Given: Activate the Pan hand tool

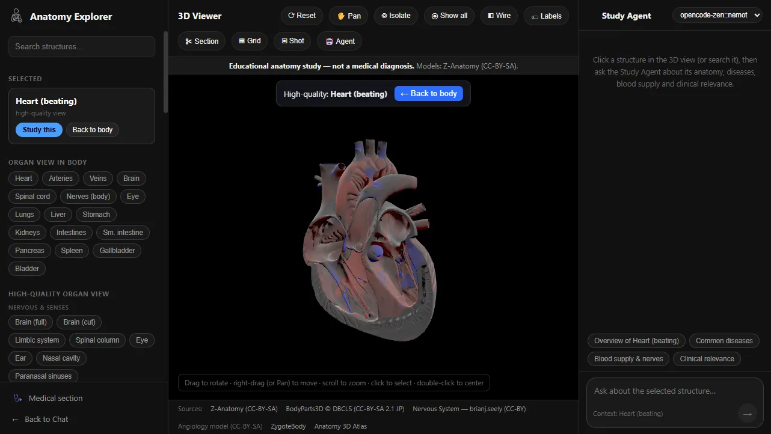Looking at the screenshot, I should tap(349, 16).
